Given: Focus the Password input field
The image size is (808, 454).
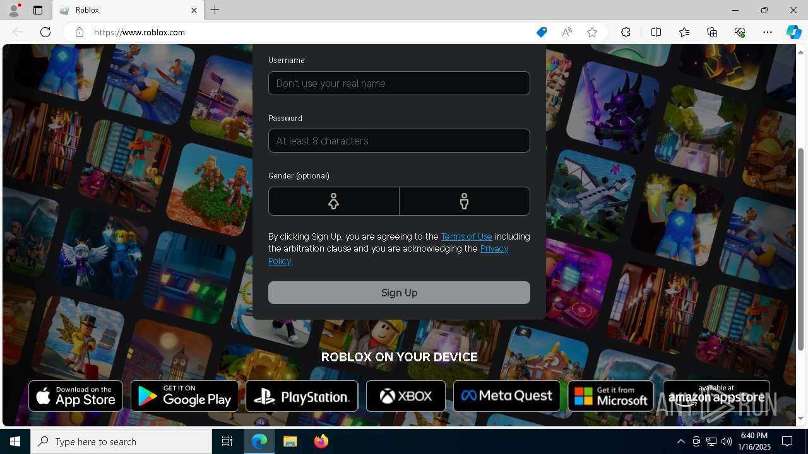Looking at the screenshot, I should (x=399, y=141).
